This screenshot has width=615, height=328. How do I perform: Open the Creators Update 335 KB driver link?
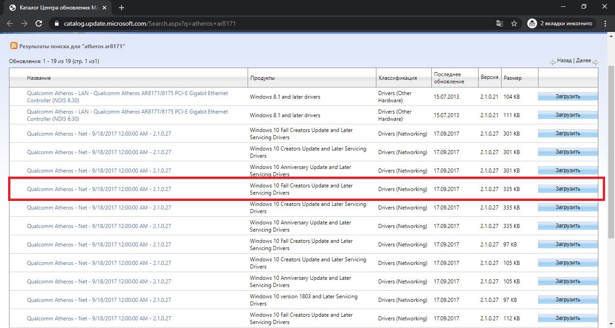[99, 208]
